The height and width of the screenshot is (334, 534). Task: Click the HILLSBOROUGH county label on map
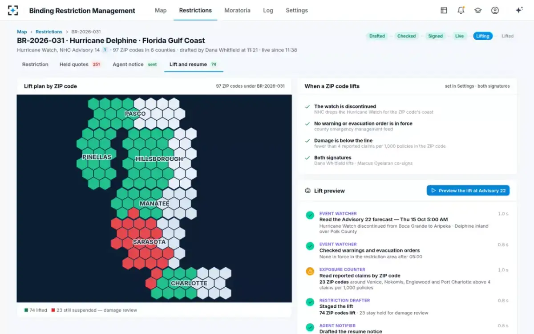tap(159, 159)
